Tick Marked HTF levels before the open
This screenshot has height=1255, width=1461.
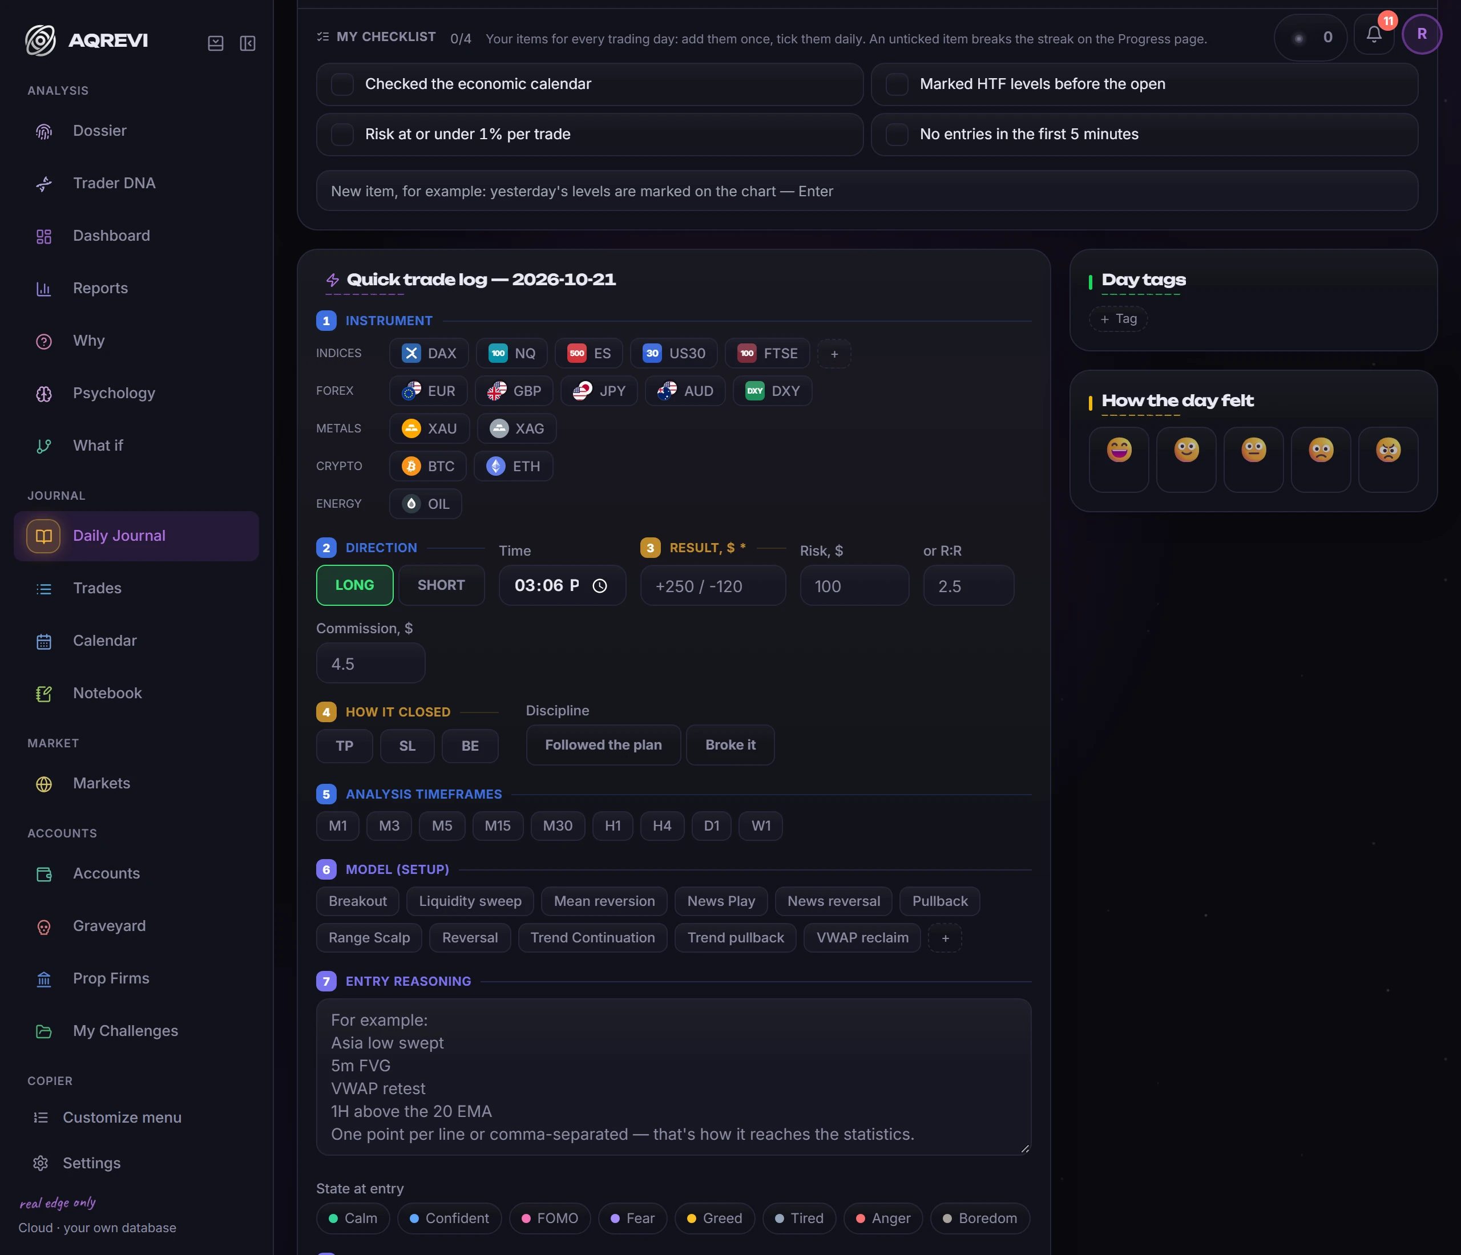896,84
